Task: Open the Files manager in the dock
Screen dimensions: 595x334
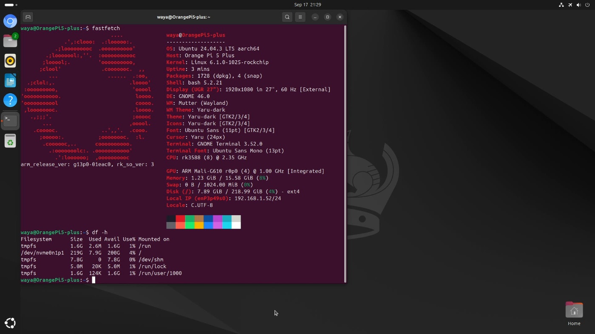Action: point(10,41)
